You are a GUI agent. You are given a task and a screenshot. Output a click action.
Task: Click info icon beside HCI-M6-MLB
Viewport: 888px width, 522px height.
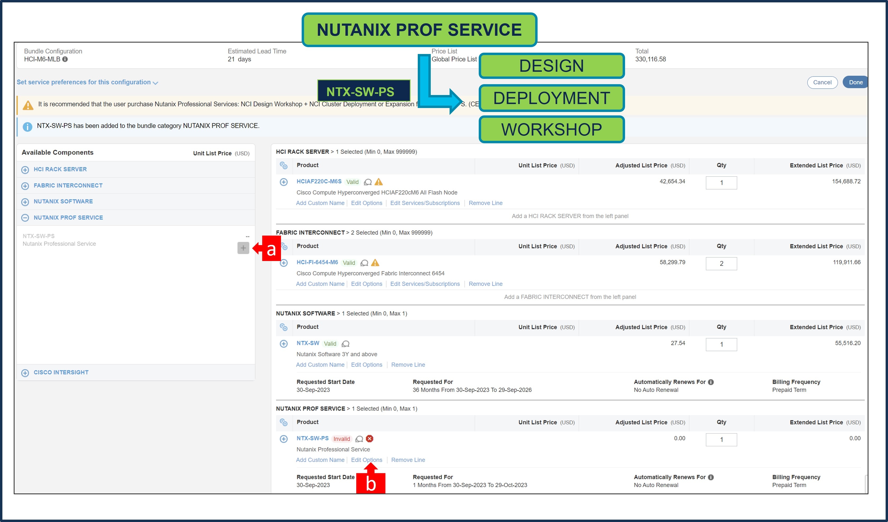coord(65,59)
